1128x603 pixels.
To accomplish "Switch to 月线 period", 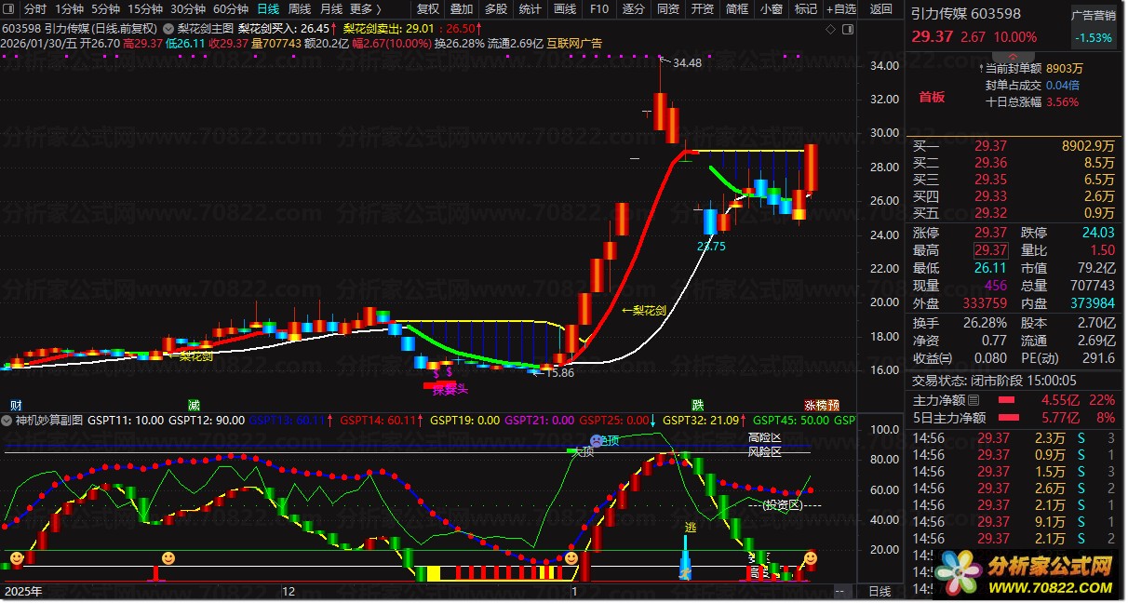I will point(331,8).
